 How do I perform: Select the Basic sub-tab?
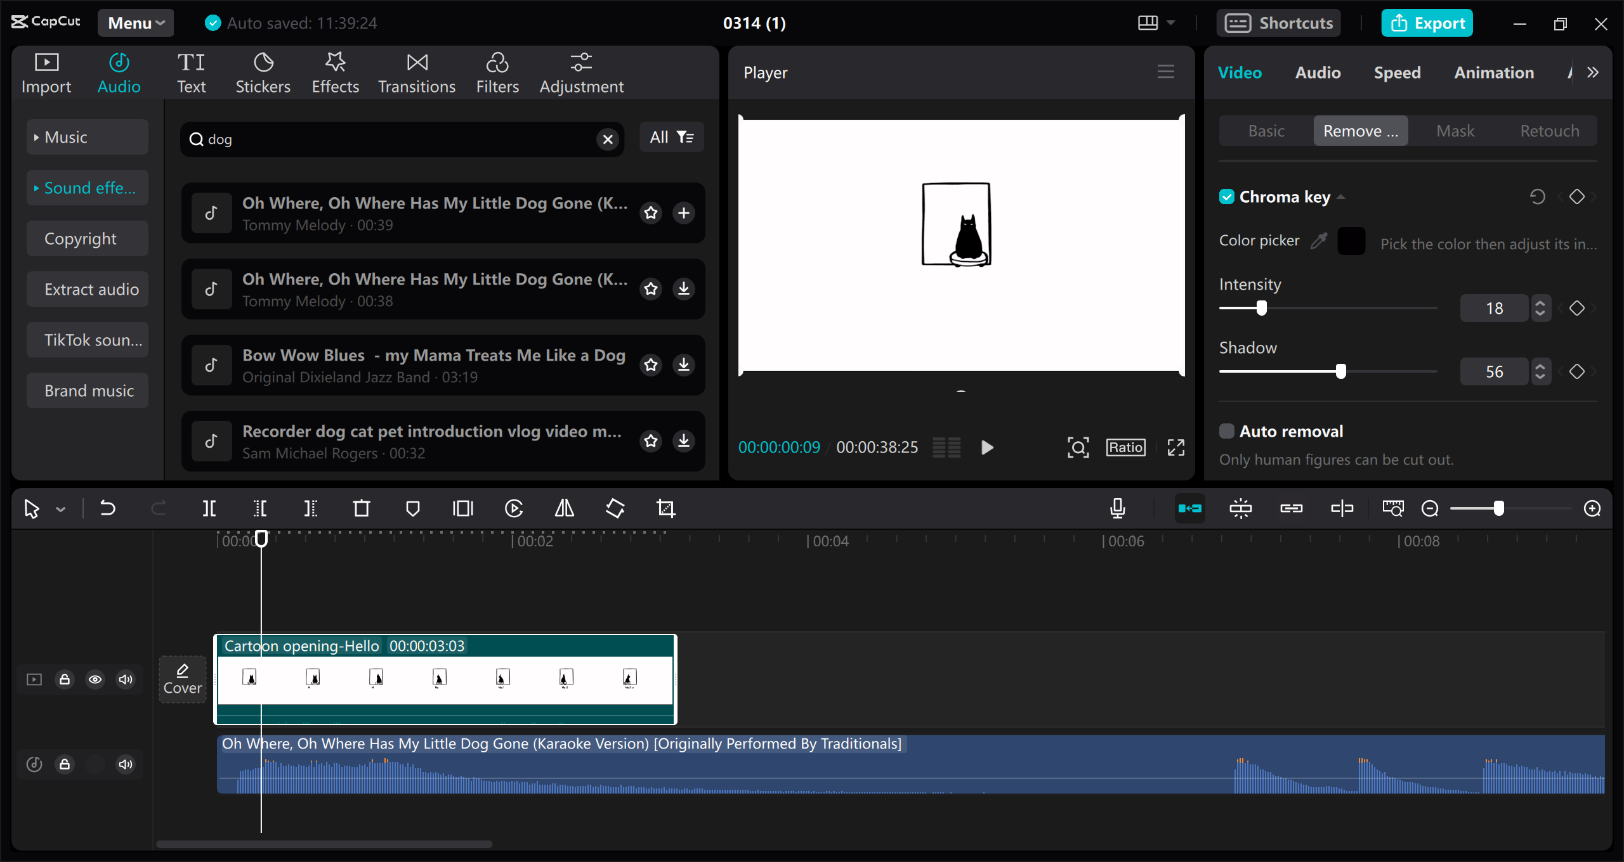coord(1266,131)
